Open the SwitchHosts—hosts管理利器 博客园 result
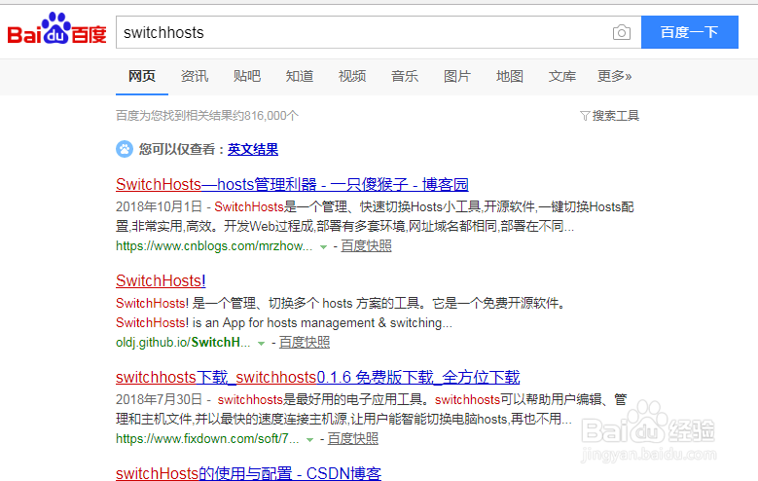This screenshot has height=481, width=758. click(292, 184)
